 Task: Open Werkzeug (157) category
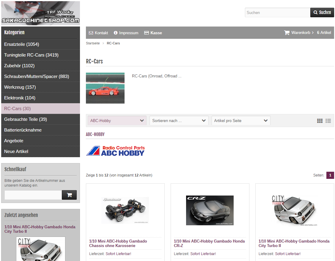41,87
